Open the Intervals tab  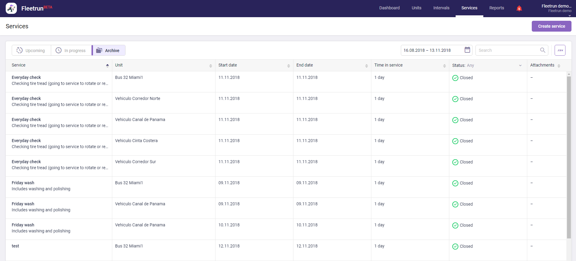[x=441, y=8]
